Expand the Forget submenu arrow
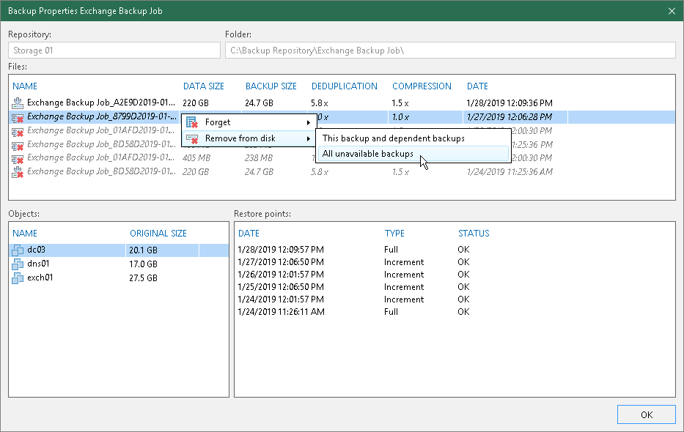 pos(308,122)
